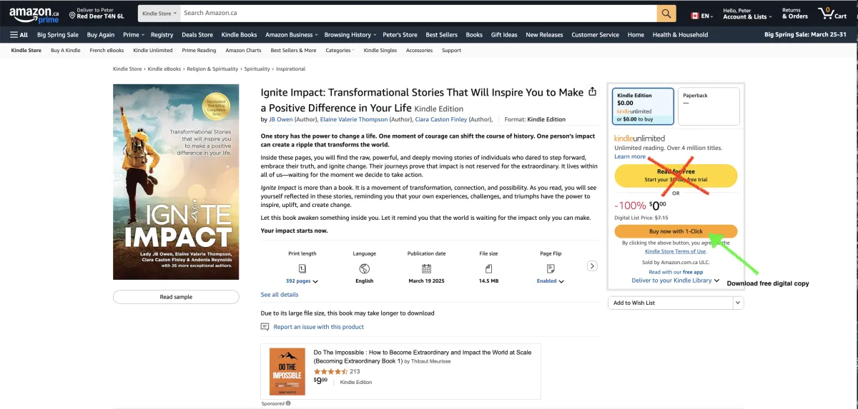Click the Publication date calendar icon

pyautogui.click(x=427, y=268)
